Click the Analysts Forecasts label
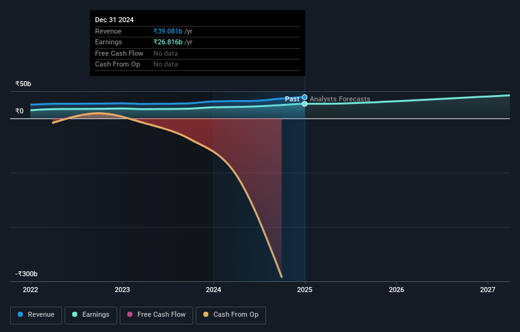The height and width of the screenshot is (332, 520). [x=340, y=99]
